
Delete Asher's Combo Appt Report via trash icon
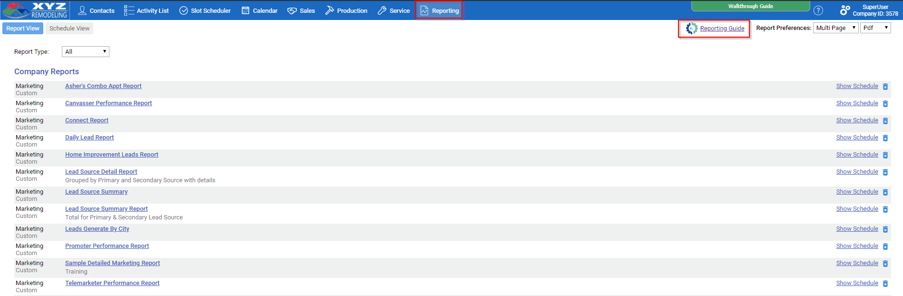coord(885,87)
